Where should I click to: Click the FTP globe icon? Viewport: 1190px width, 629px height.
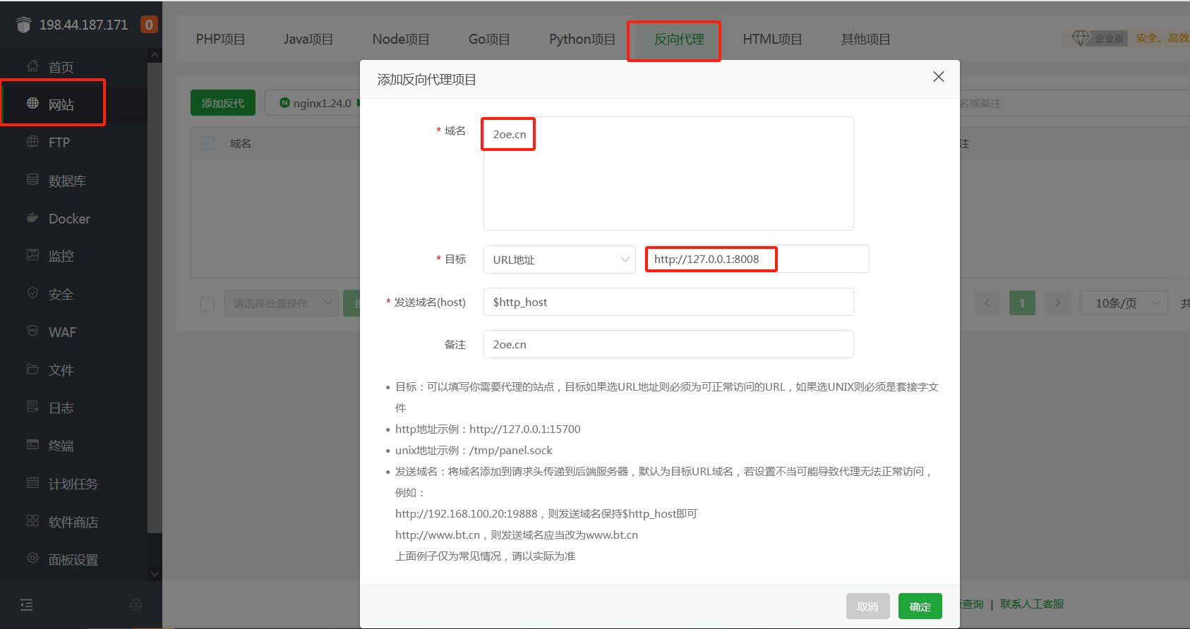32,142
